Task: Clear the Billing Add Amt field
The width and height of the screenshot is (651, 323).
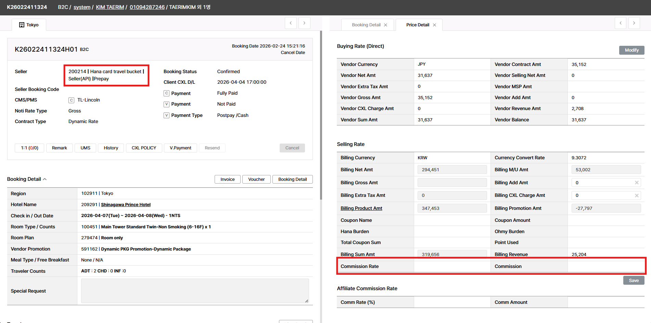Action: click(x=637, y=183)
